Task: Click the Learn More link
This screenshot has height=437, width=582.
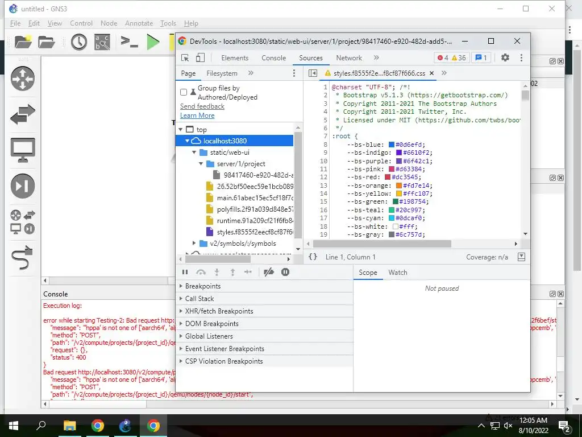Action: pyautogui.click(x=197, y=116)
